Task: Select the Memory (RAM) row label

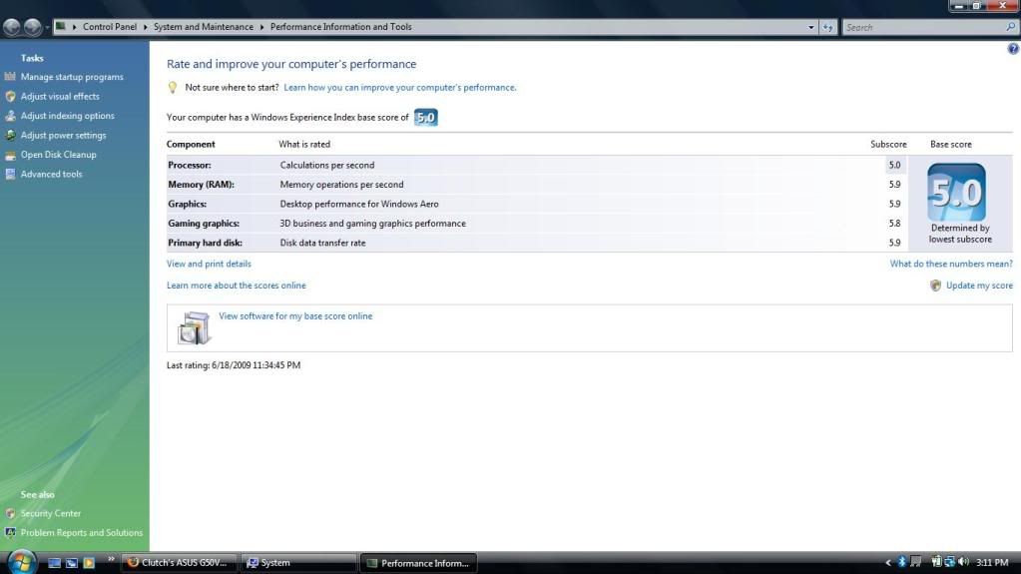Action: 202,185
